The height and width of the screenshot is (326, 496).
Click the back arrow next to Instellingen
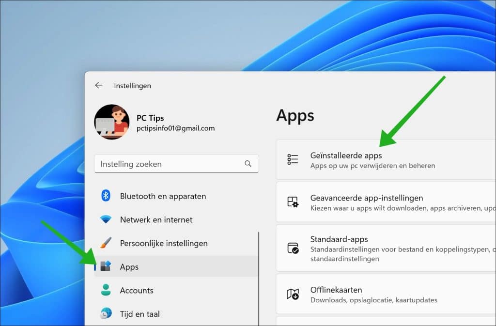pyautogui.click(x=99, y=85)
